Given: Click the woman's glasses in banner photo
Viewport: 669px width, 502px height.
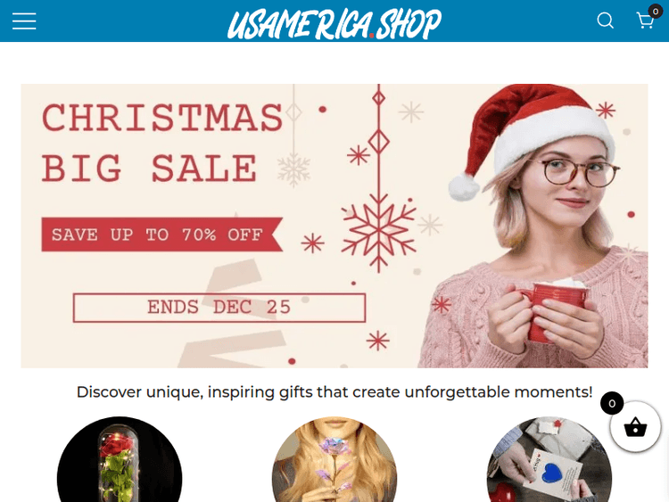Looking at the screenshot, I should (x=580, y=173).
